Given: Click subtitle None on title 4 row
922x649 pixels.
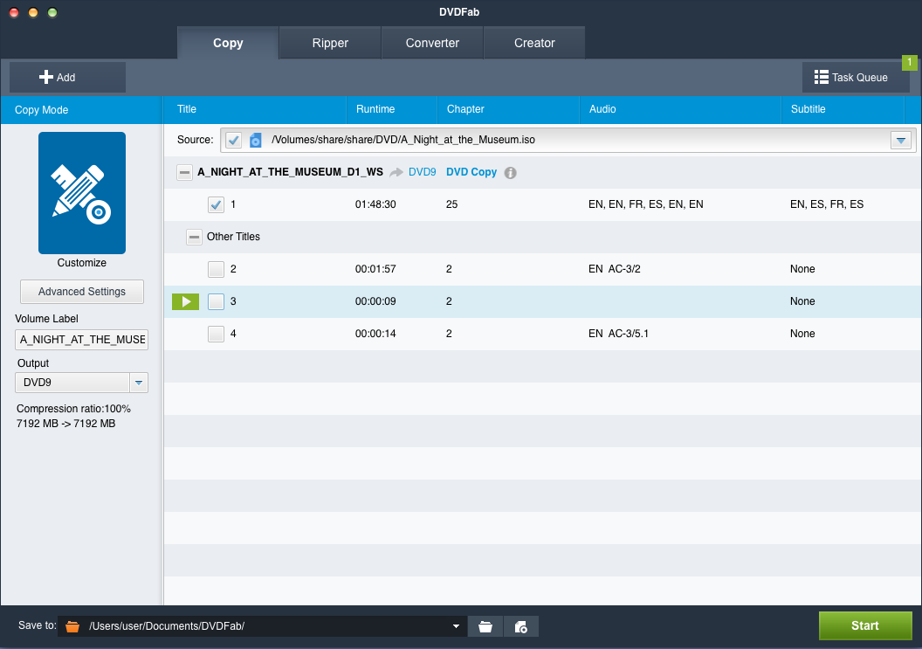Looking at the screenshot, I should point(802,335).
